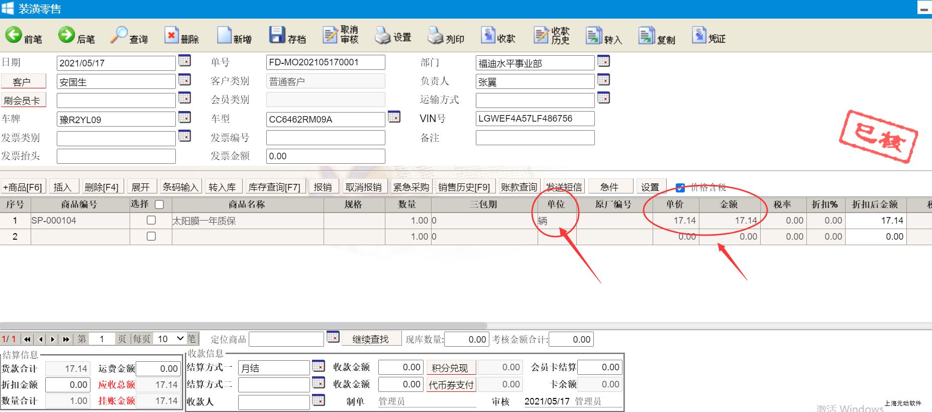The width and height of the screenshot is (932, 412).
Task: Open the 日期 date picker
Action: (x=184, y=61)
